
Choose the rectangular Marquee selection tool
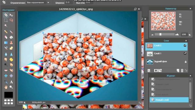[6, 20]
